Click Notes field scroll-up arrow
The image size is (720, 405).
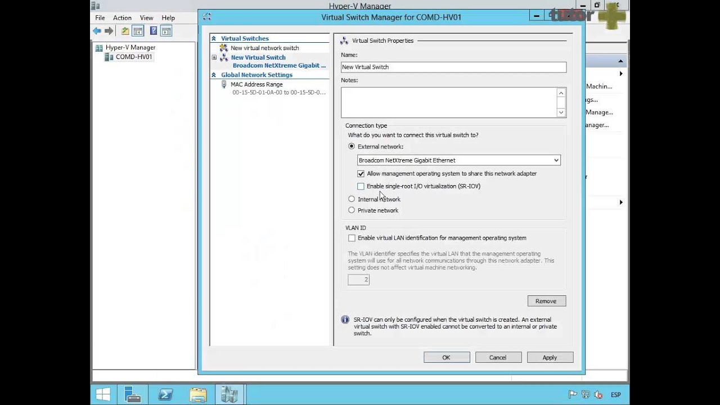[561, 93]
